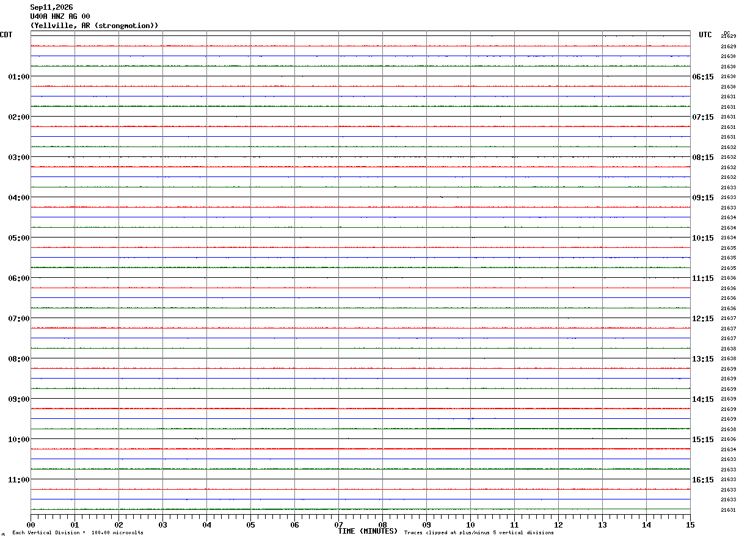Screen dimensions: 739x541
Task: Click the Sep11,2026 date label
Action: coord(51,7)
